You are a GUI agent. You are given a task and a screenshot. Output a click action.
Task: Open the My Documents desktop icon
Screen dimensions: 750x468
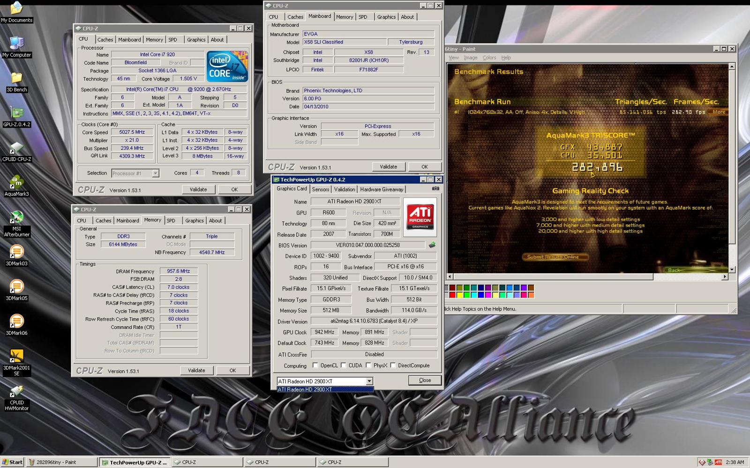click(16, 12)
